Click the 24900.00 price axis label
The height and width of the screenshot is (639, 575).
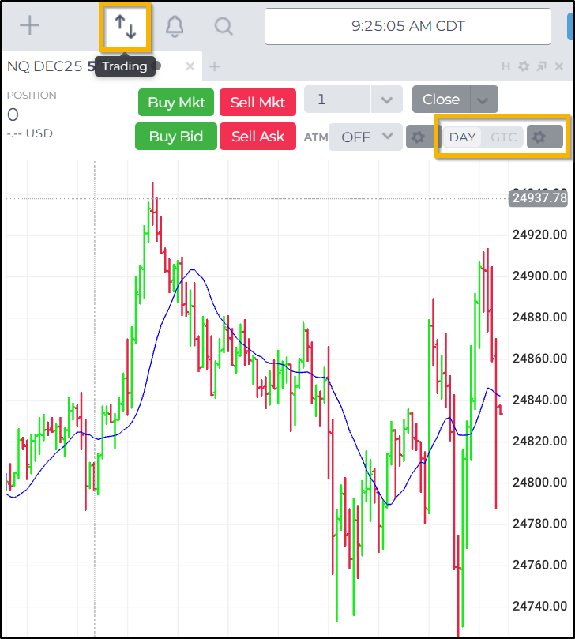click(539, 276)
